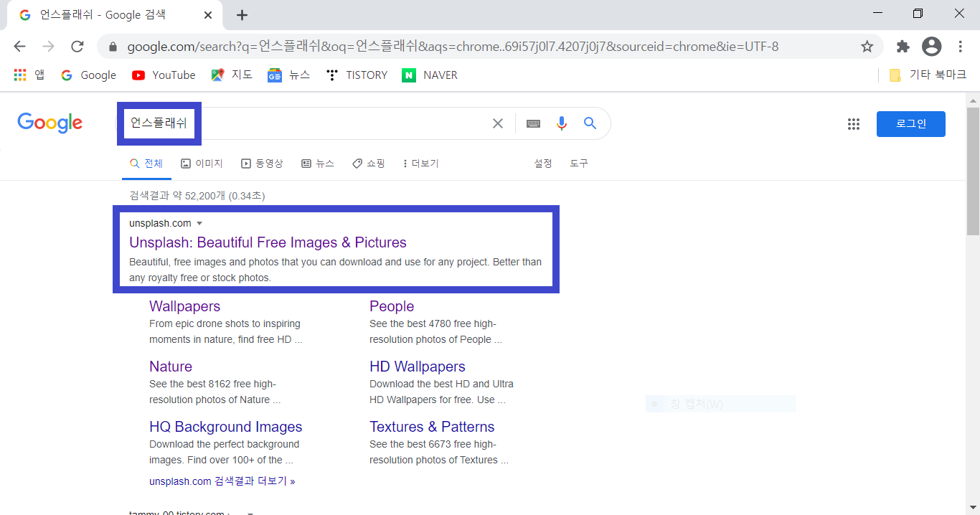Viewport: 980px width, 515px height.
Task: Switch to the 뉴스 search tab
Action: point(318,164)
